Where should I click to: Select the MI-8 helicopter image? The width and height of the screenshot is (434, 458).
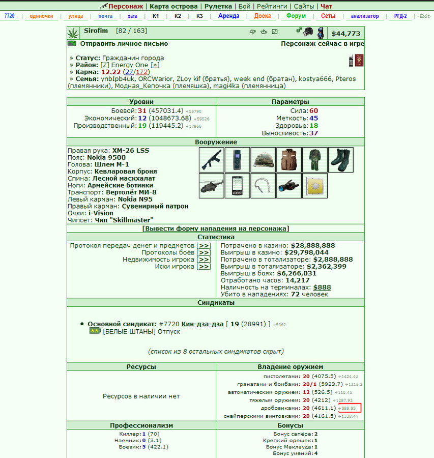(212, 186)
